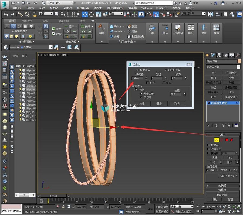Select Edge sub-object level in selection rollout
This screenshot has width=243, height=215.
click(217, 140)
